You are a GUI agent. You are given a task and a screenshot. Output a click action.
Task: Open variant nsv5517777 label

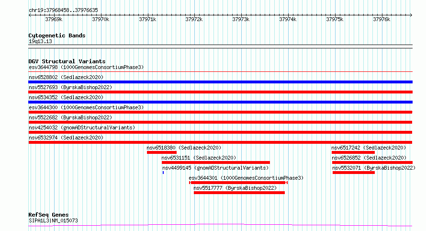[235, 188]
